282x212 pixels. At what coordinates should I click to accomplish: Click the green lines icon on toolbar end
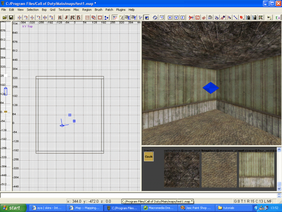(x=278, y=17)
